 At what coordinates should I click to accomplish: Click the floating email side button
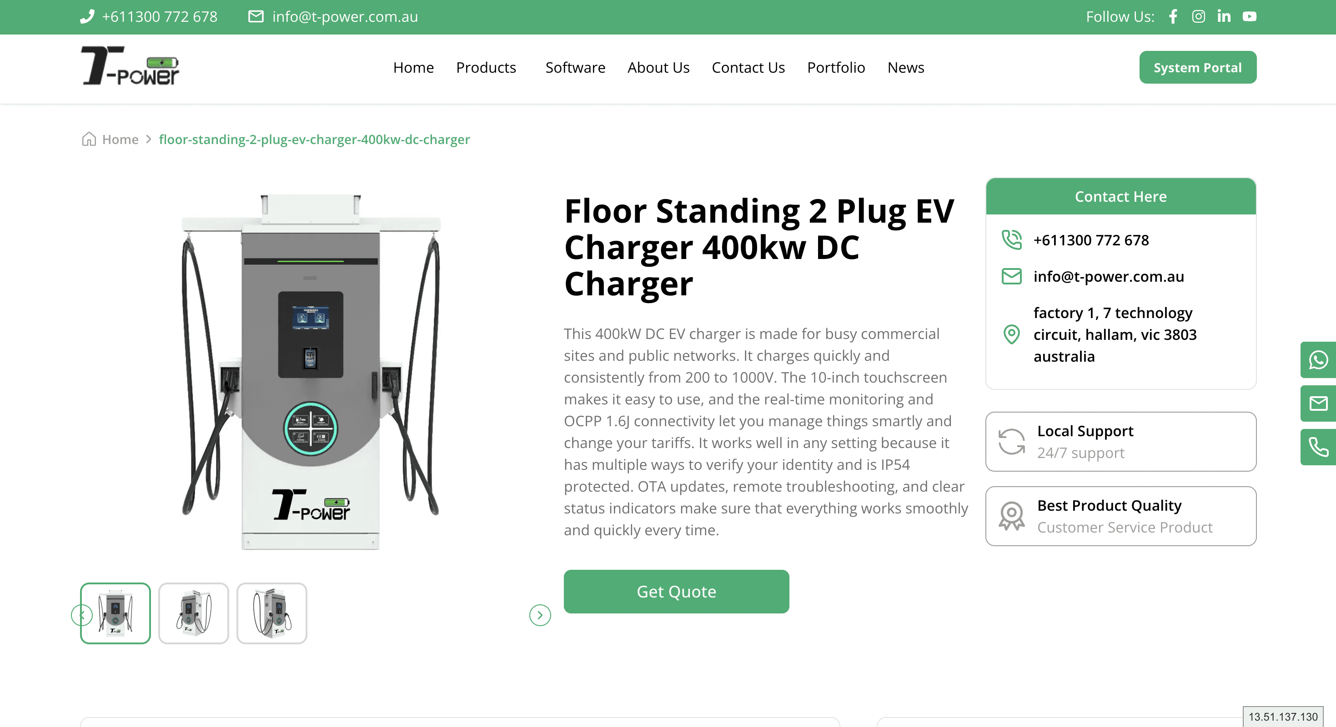click(x=1318, y=403)
